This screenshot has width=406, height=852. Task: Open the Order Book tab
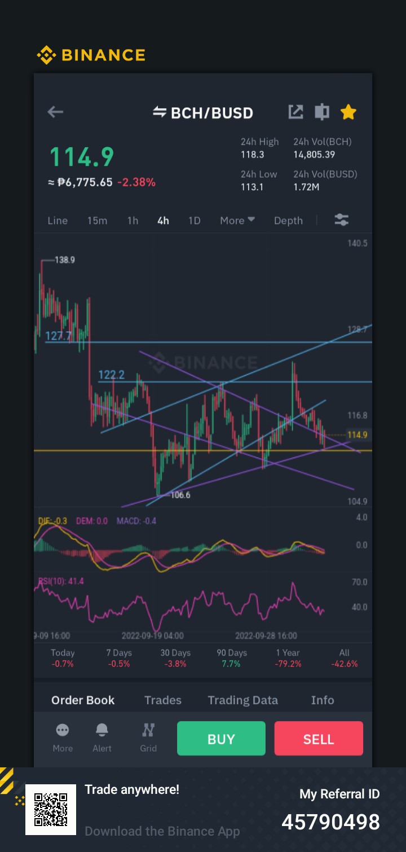pyautogui.click(x=83, y=700)
